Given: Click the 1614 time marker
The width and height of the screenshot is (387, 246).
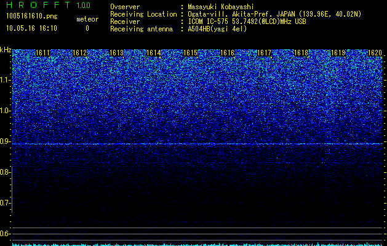Looking at the screenshot, I should tap(154, 53).
